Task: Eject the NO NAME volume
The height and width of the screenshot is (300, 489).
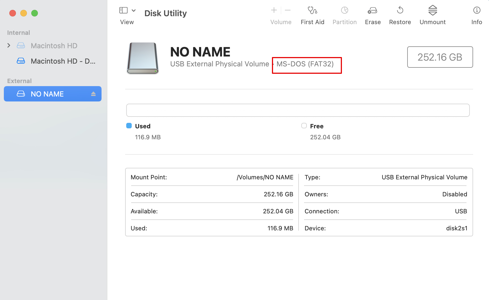Action: (93, 94)
